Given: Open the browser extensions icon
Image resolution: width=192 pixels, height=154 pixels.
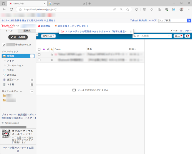Looking at the screenshot, I should (x=137, y=9).
